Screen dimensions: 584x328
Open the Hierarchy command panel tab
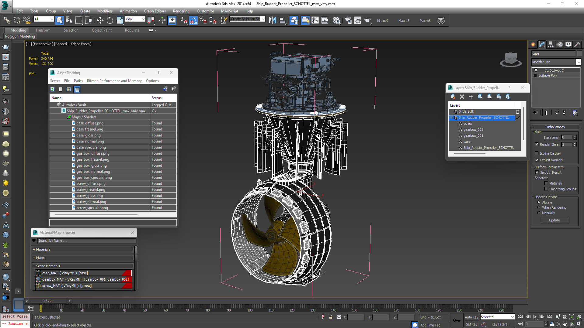[x=551, y=45]
